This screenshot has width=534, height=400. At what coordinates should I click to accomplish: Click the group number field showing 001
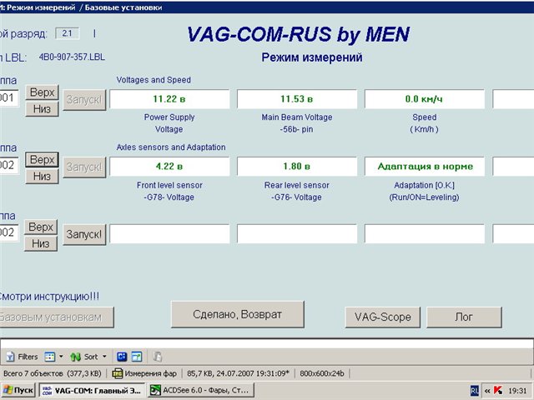coord(9,98)
